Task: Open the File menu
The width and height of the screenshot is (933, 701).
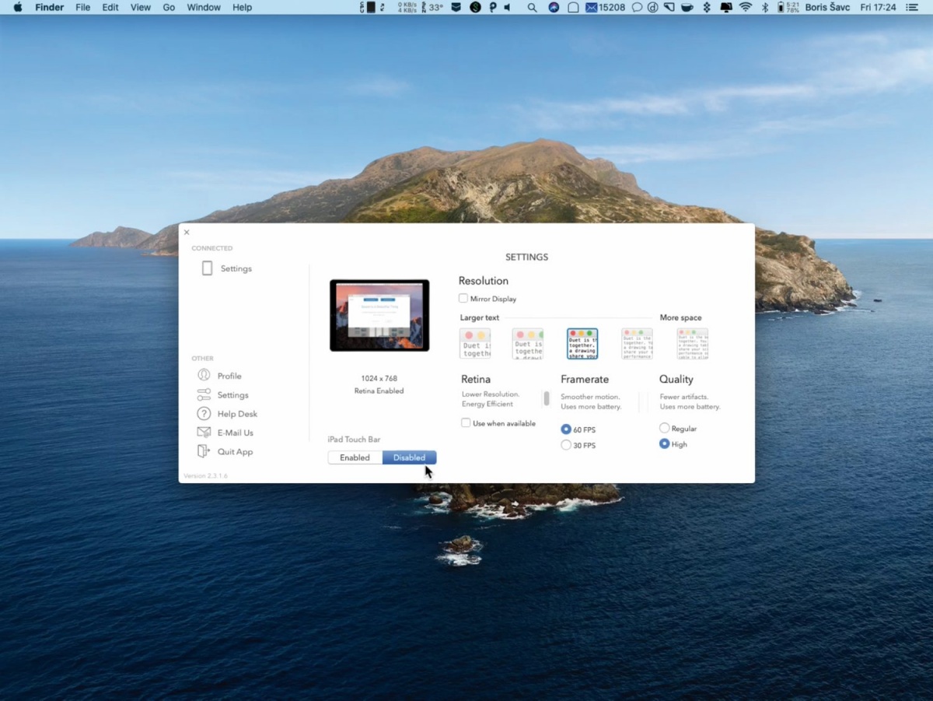Action: coord(83,7)
